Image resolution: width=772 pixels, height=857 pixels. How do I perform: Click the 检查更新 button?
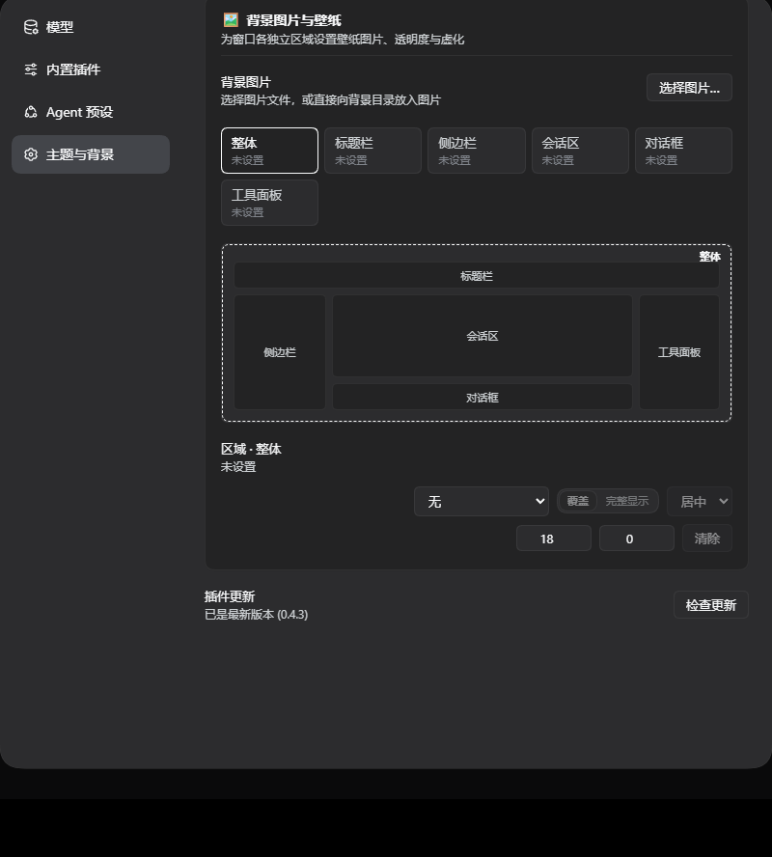[711, 605]
